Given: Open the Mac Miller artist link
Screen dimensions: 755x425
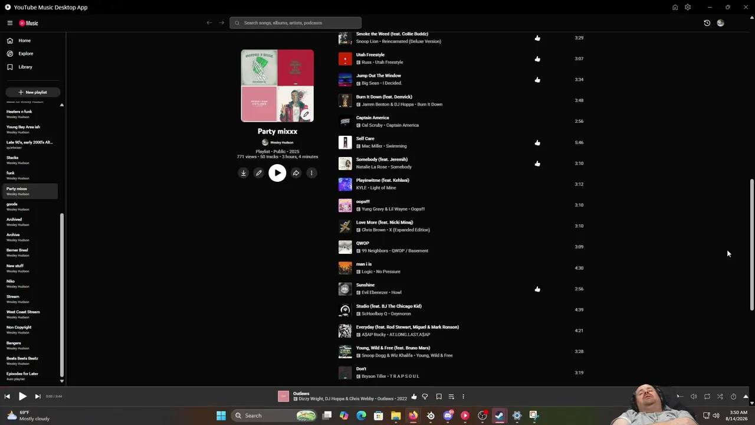Looking at the screenshot, I should 373,146.
